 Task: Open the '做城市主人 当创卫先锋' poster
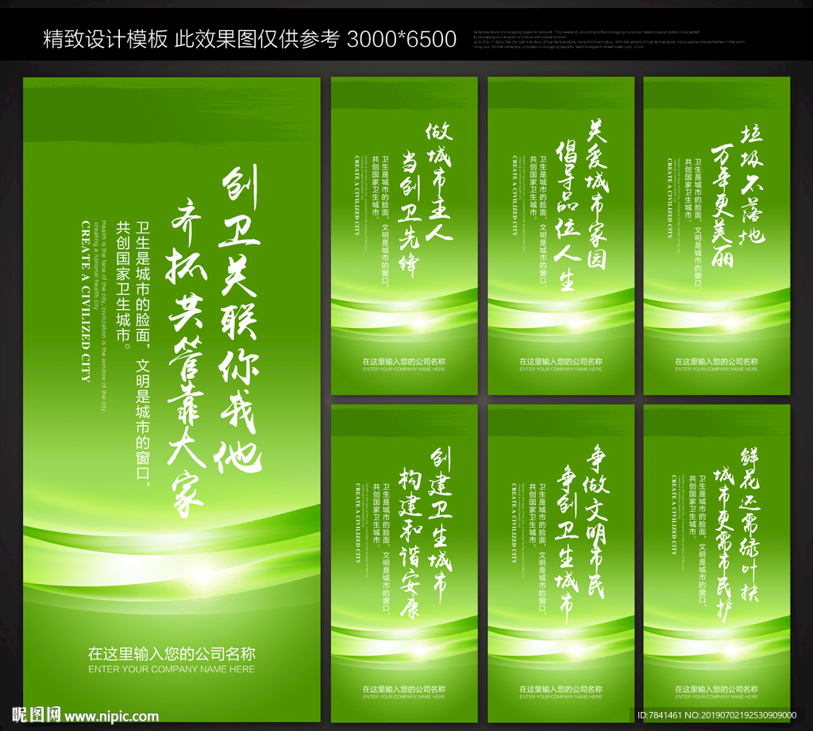(x=404, y=236)
